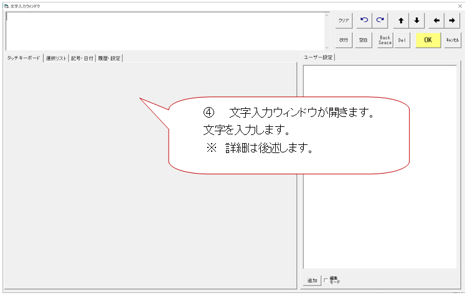470x298 pixels.
Task: Switch to the タッチキーボード tab
Action: click(24, 58)
